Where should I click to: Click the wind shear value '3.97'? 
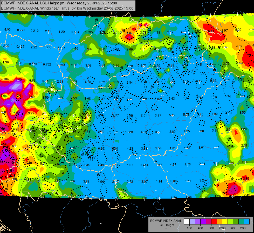coord(225,30)
